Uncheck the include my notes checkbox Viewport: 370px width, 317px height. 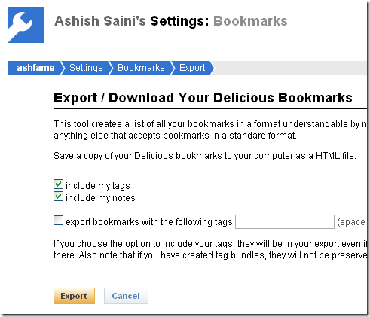(x=58, y=197)
